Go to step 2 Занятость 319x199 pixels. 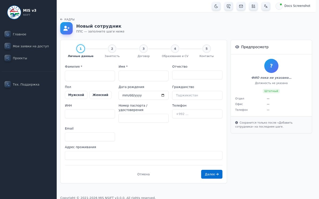[112, 51]
